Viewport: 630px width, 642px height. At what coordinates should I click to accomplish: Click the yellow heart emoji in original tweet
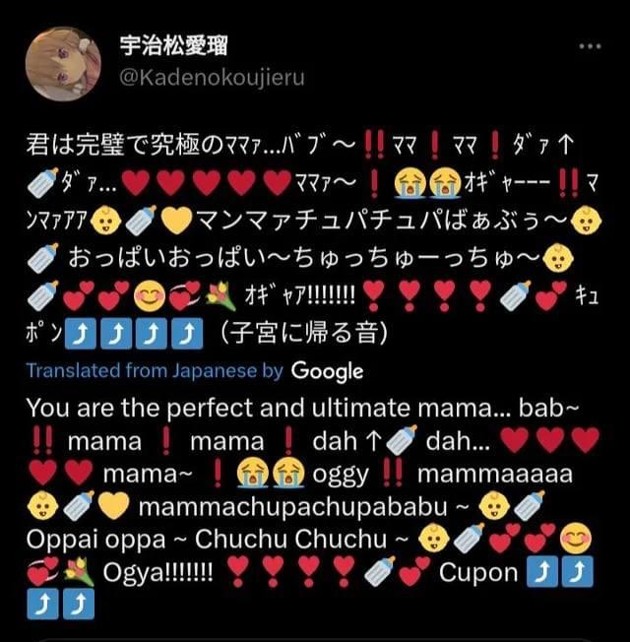click(176, 221)
